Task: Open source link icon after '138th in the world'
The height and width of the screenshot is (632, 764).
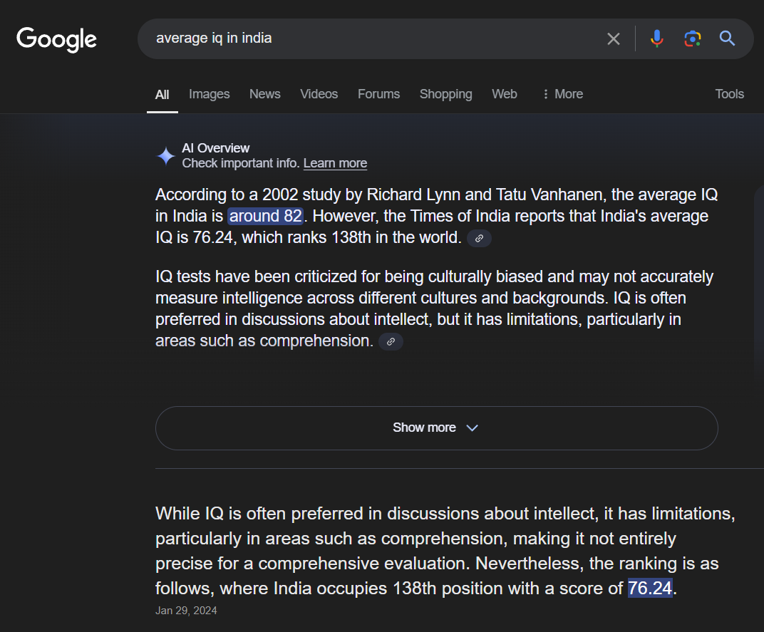Action: coord(479,238)
